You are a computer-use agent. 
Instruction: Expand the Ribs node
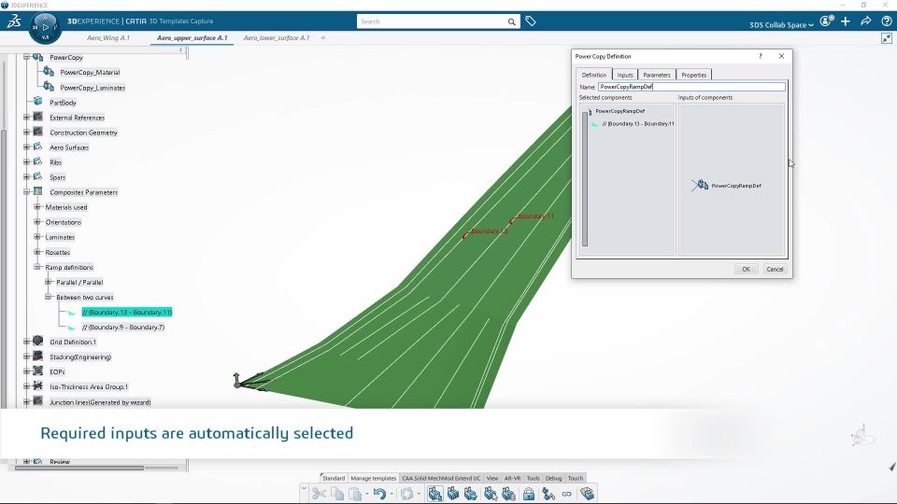pyautogui.click(x=26, y=162)
